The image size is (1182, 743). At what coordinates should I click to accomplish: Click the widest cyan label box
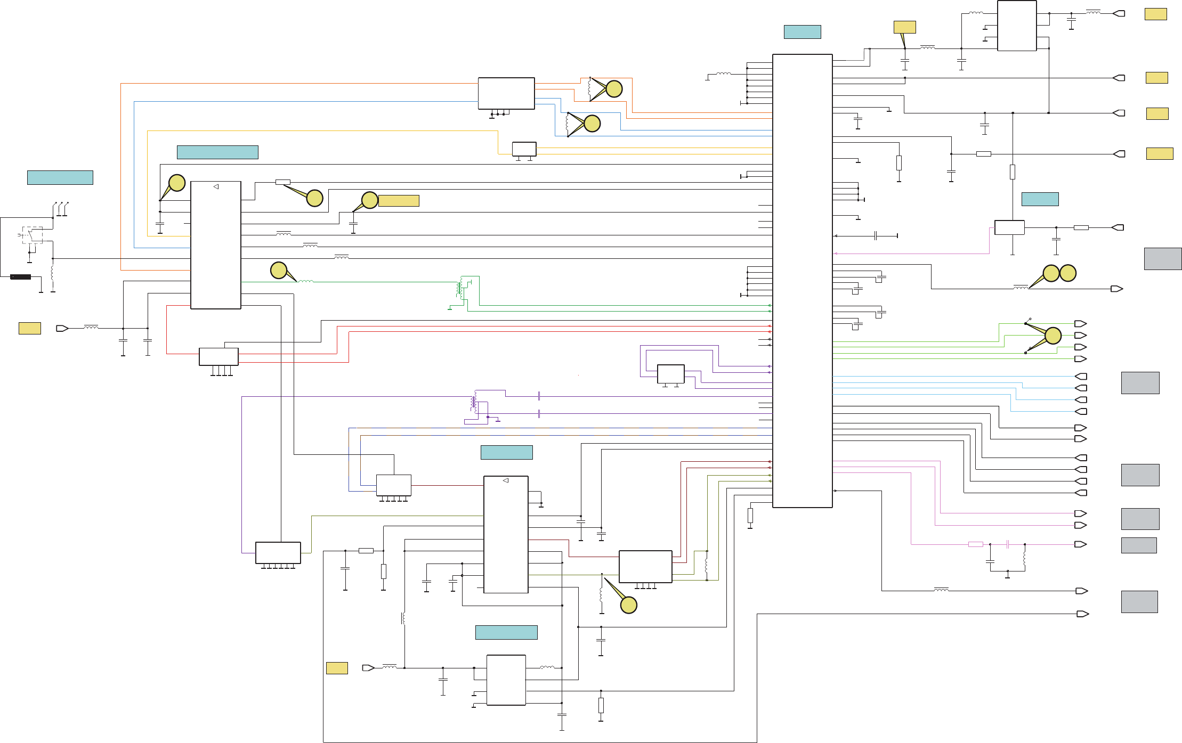coord(217,152)
